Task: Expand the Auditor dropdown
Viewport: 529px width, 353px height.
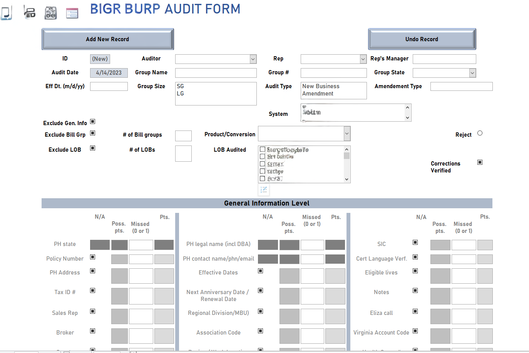Action: (x=253, y=59)
